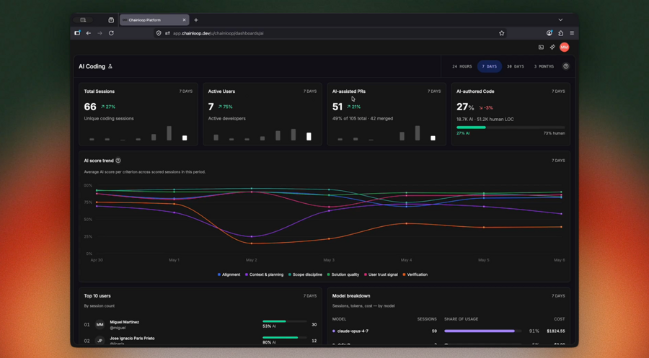The height and width of the screenshot is (358, 649).
Task: Open Jose Ignacio Paris Prieto user row
Action: click(200, 340)
